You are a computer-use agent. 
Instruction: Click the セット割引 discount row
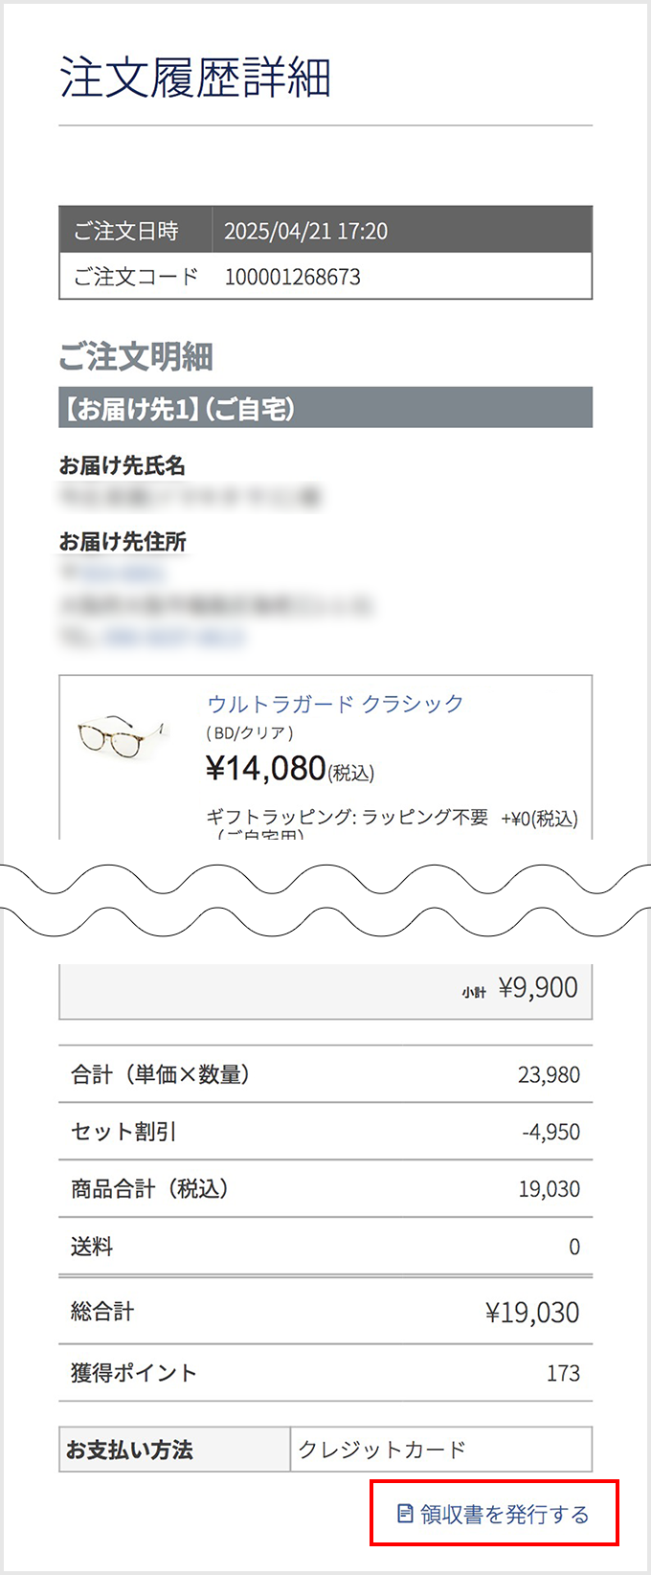[325, 1132]
